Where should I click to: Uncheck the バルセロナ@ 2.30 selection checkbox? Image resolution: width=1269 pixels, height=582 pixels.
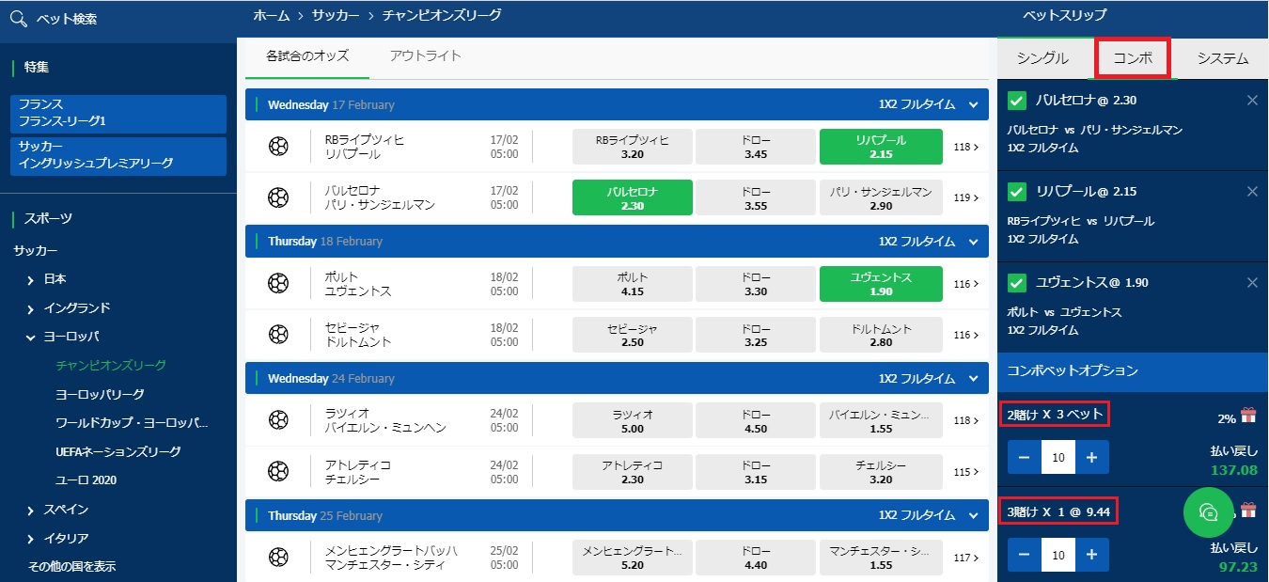pos(1016,101)
